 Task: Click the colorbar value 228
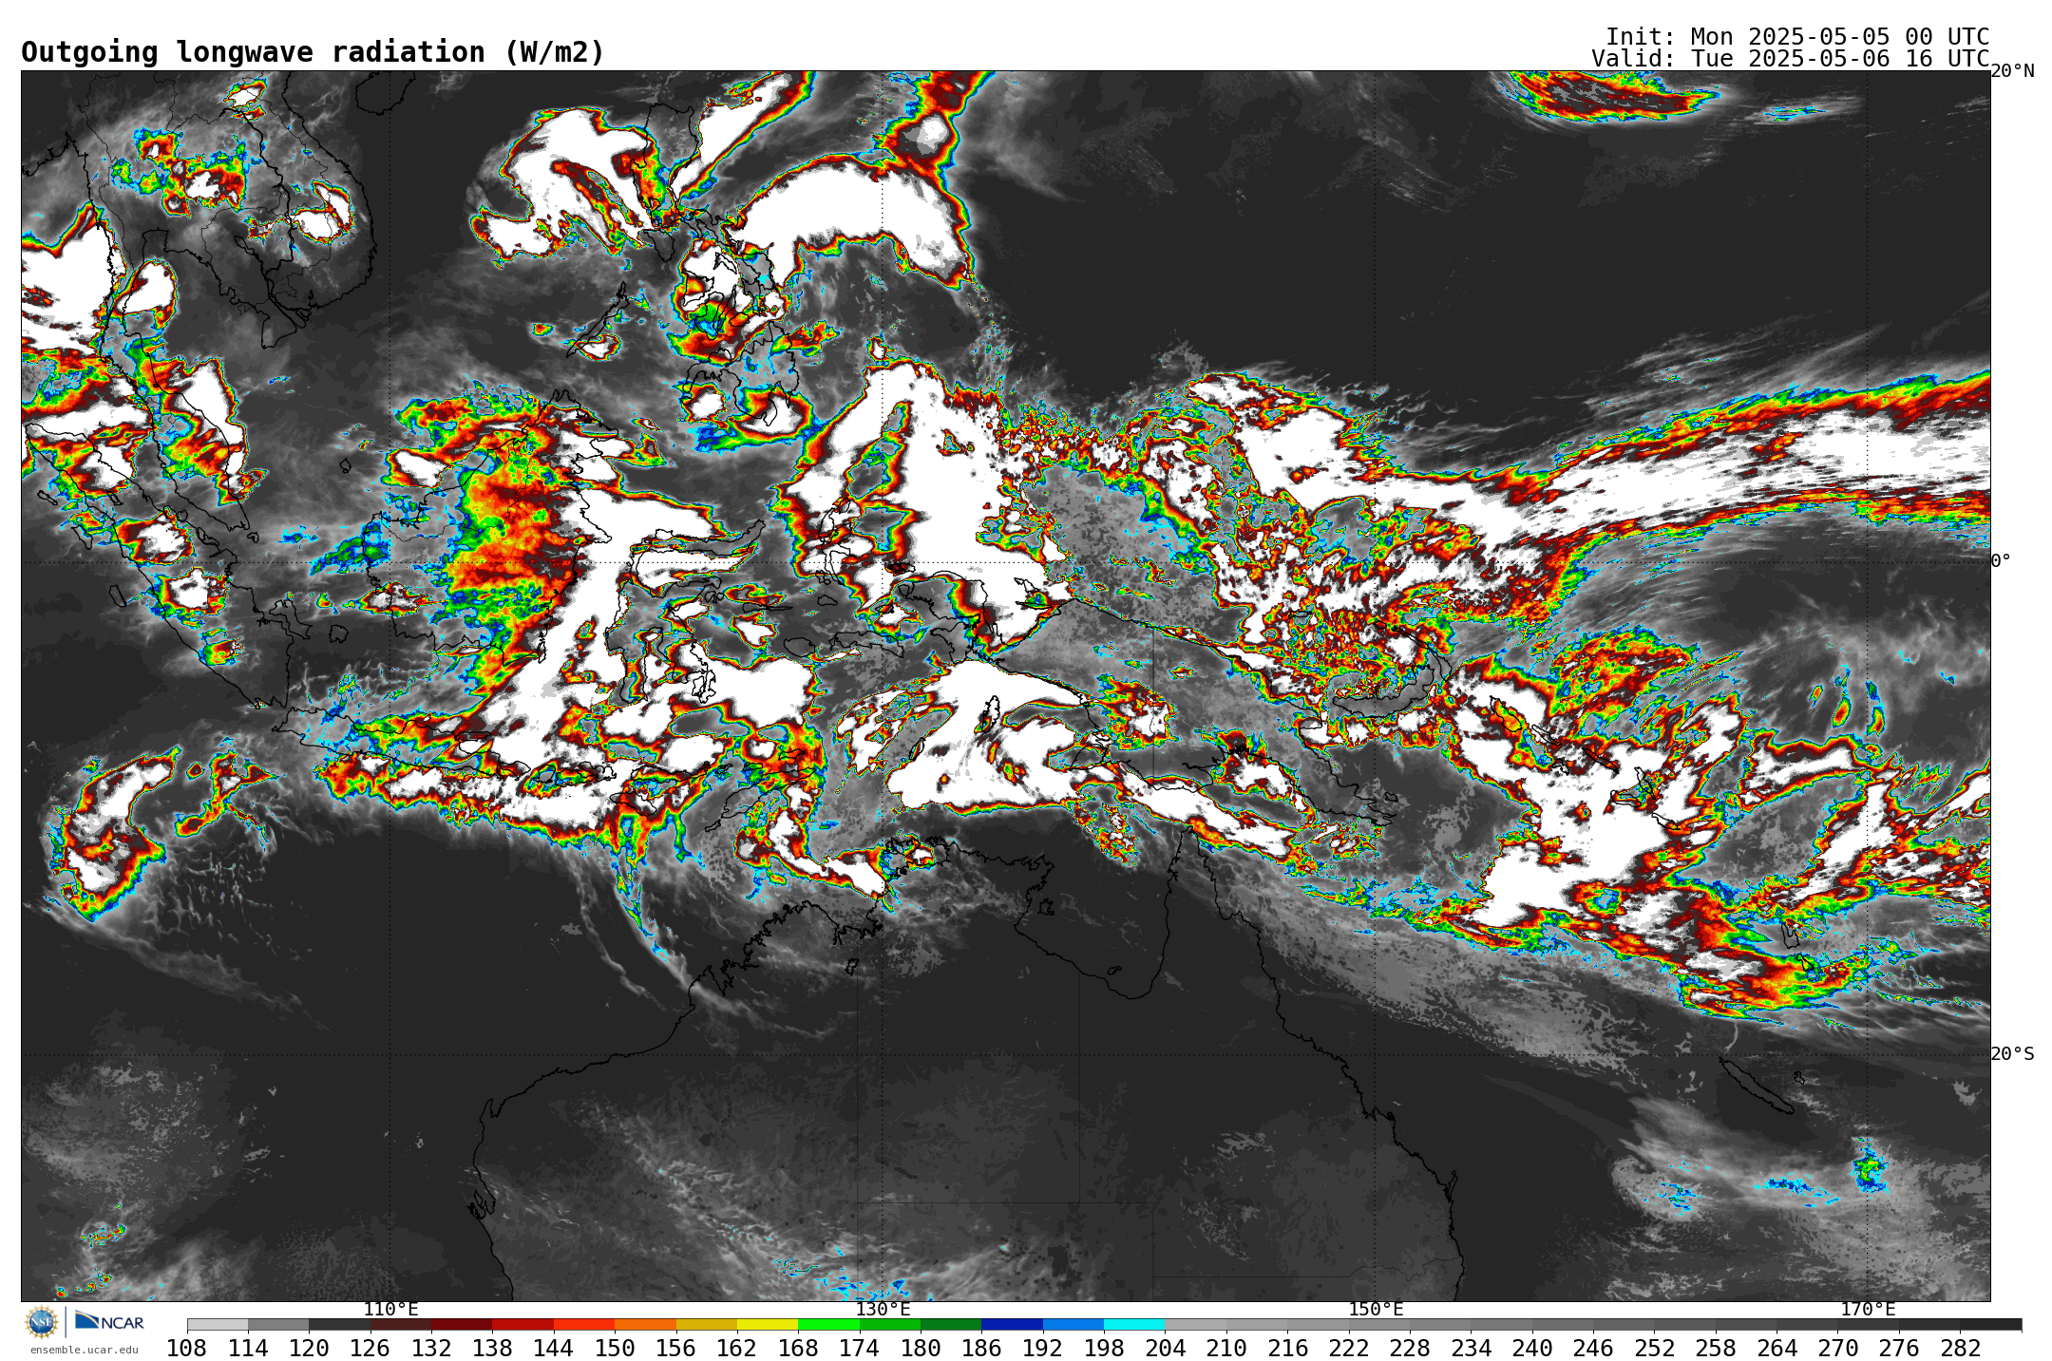pos(1410,1349)
